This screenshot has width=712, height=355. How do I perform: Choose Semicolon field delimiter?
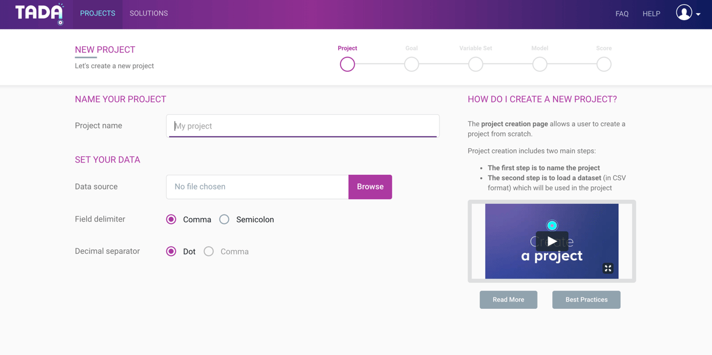pos(224,219)
